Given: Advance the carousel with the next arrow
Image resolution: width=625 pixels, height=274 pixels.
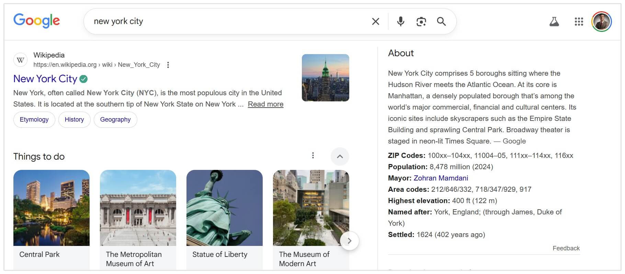Looking at the screenshot, I should pyautogui.click(x=349, y=240).
